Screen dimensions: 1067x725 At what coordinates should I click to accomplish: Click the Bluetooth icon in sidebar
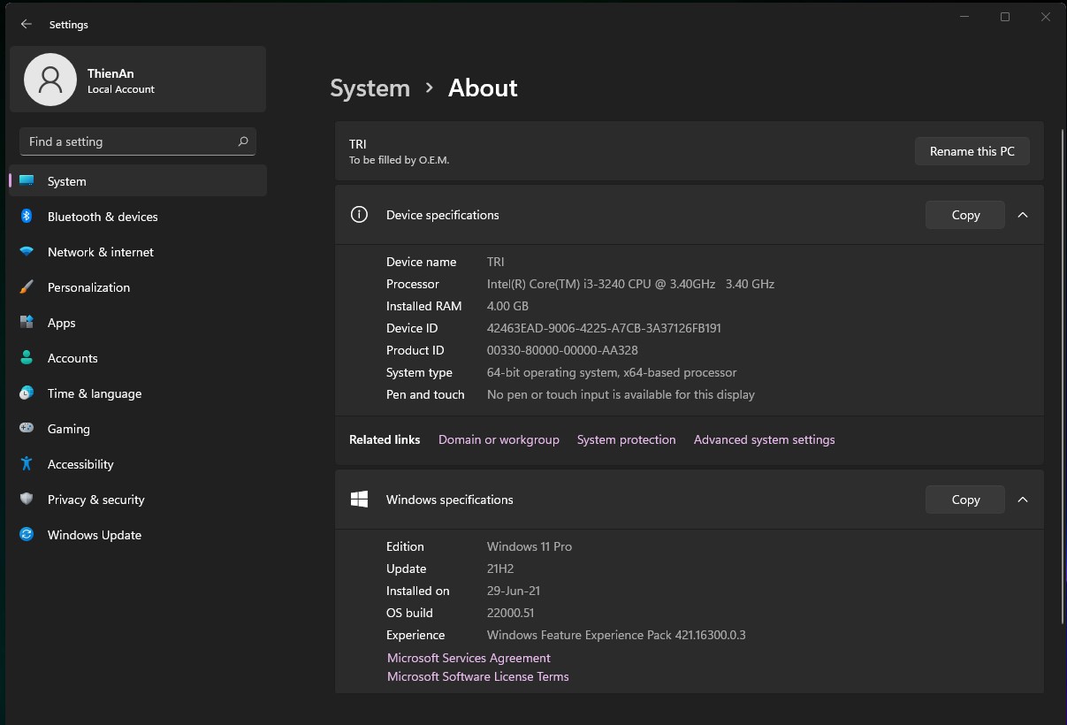point(27,217)
